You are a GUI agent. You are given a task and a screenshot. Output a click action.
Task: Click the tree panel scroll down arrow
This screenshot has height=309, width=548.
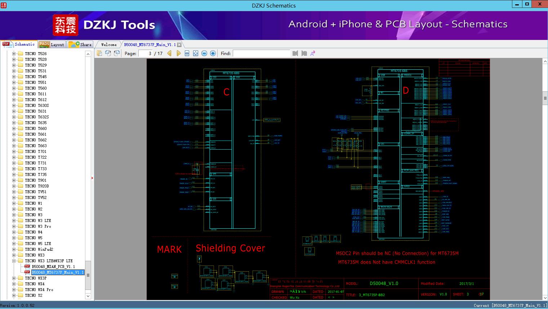(x=88, y=296)
